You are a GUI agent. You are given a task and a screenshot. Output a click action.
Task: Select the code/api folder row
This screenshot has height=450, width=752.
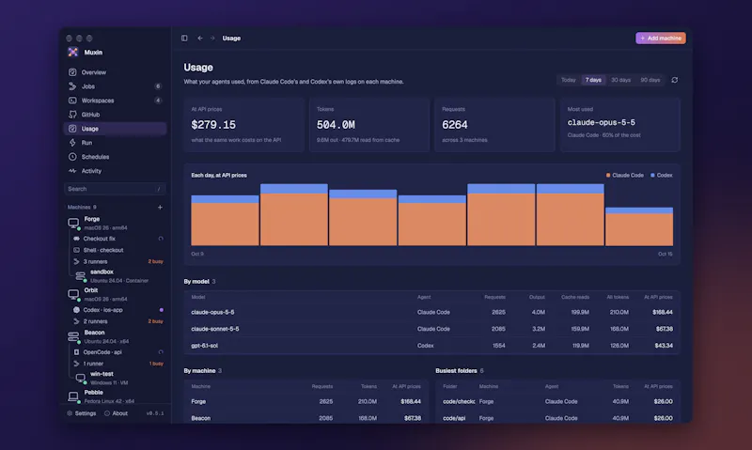coord(557,418)
